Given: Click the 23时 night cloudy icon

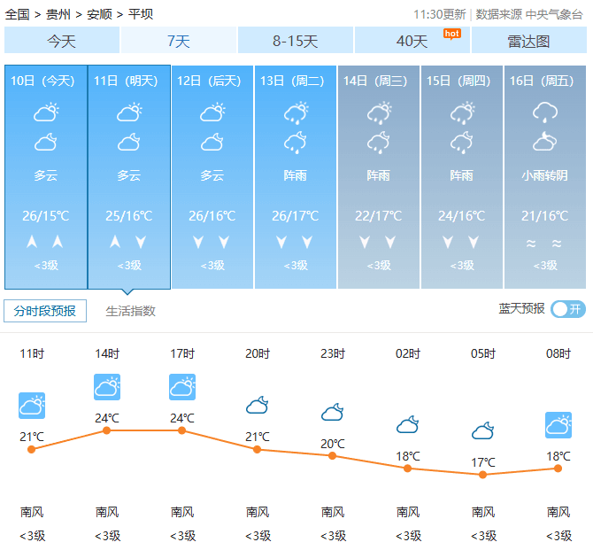Looking at the screenshot, I should [333, 412].
